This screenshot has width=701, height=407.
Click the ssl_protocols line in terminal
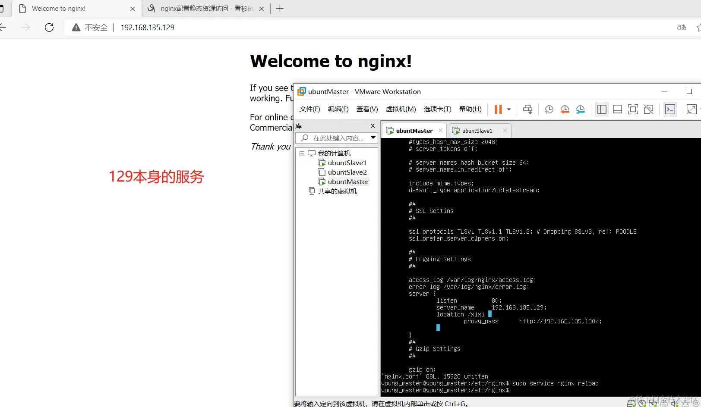[x=522, y=232]
